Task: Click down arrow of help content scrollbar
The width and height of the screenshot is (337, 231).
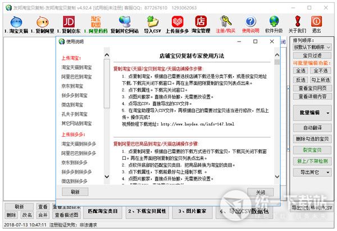Action: coord(277,177)
